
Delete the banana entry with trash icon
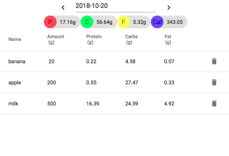[x=214, y=61]
